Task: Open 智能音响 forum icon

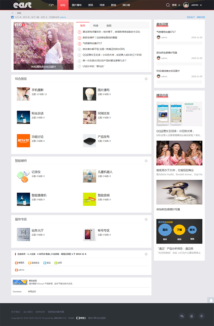Action: pos(90,199)
